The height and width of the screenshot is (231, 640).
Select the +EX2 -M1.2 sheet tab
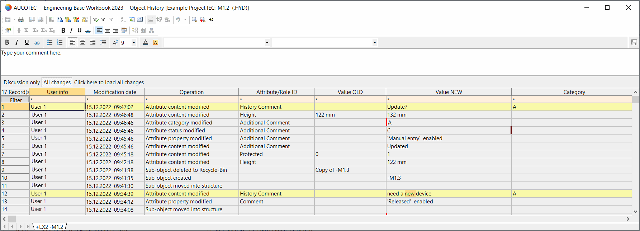click(49, 227)
